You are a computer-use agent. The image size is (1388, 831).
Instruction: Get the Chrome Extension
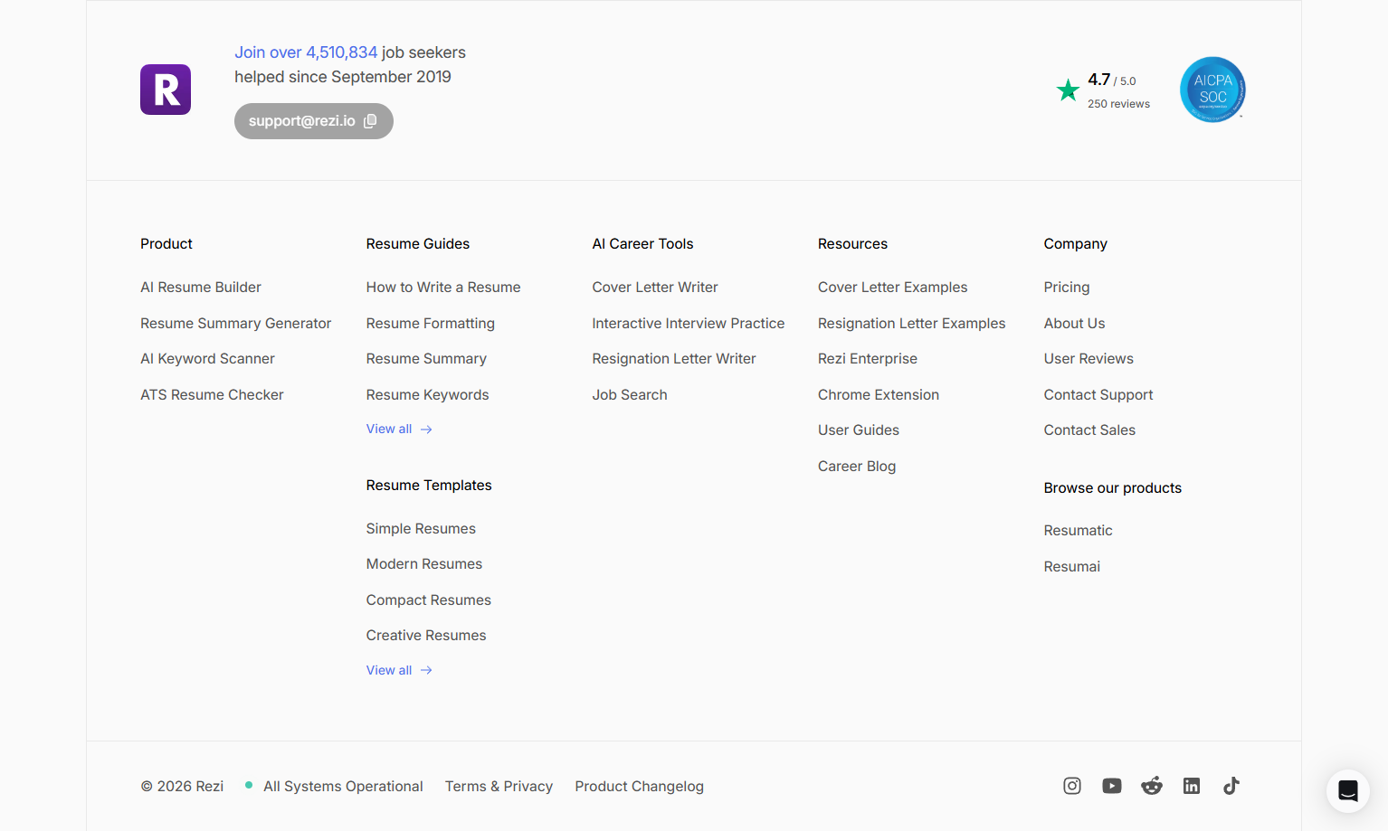(879, 394)
